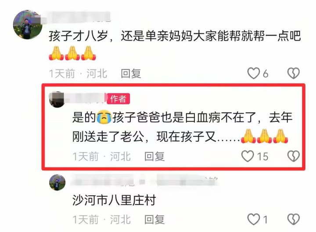Reply to the author's comment
Image resolution: width=316 pixels, height=232 pixels.
(x=154, y=157)
